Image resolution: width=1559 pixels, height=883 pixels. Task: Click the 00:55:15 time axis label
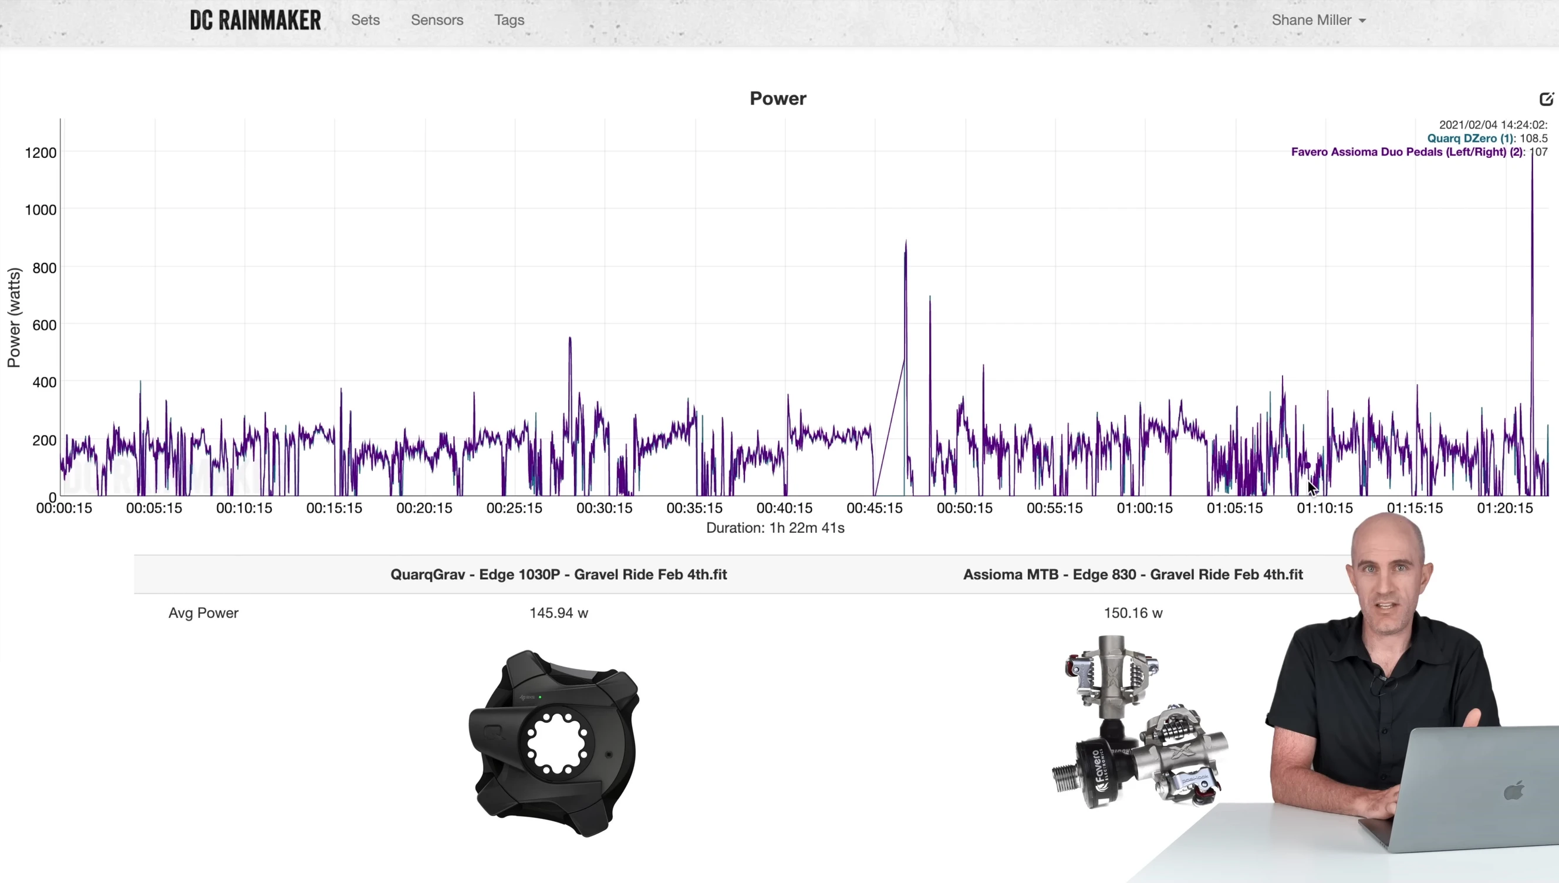[x=1054, y=508]
